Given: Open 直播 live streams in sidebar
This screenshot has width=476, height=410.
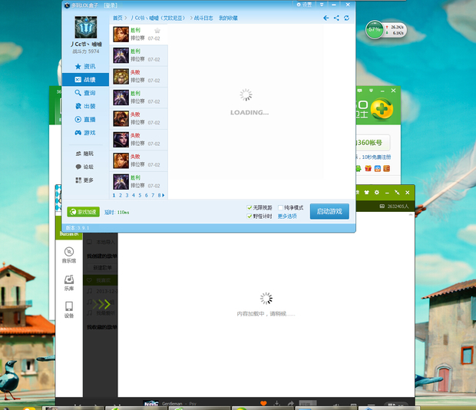Looking at the screenshot, I should 85,120.
